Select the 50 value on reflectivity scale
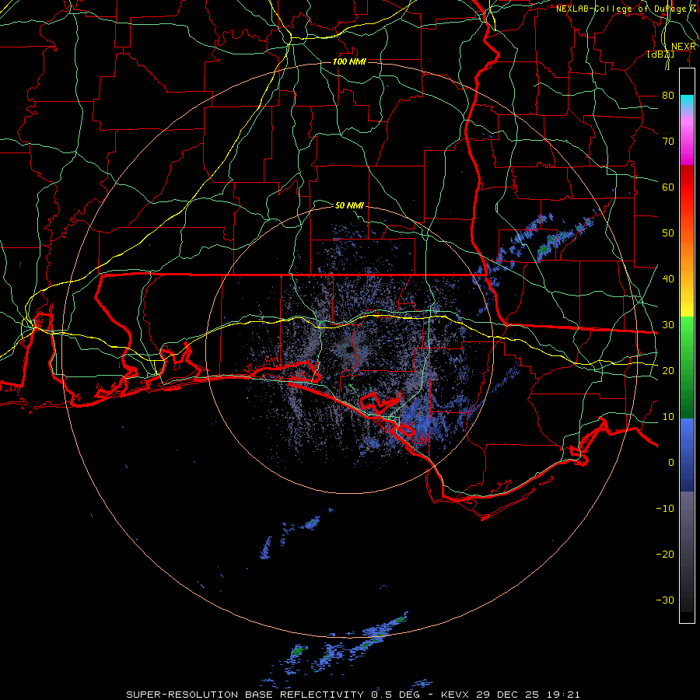Screen dimensions: 700x700 668,233
